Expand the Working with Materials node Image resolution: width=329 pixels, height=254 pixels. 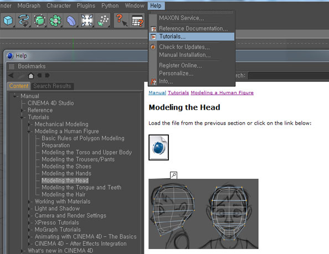(29, 201)
